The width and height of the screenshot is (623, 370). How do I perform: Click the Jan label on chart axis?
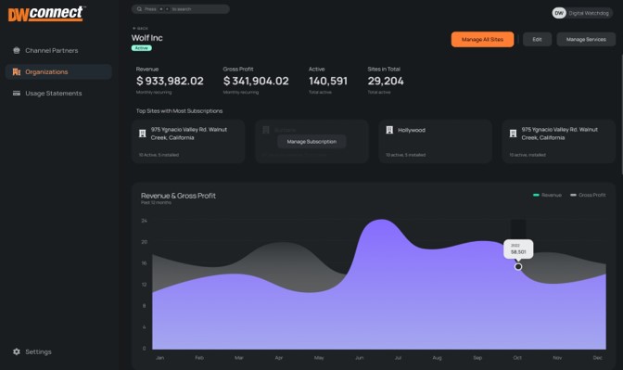coord(160,358)
